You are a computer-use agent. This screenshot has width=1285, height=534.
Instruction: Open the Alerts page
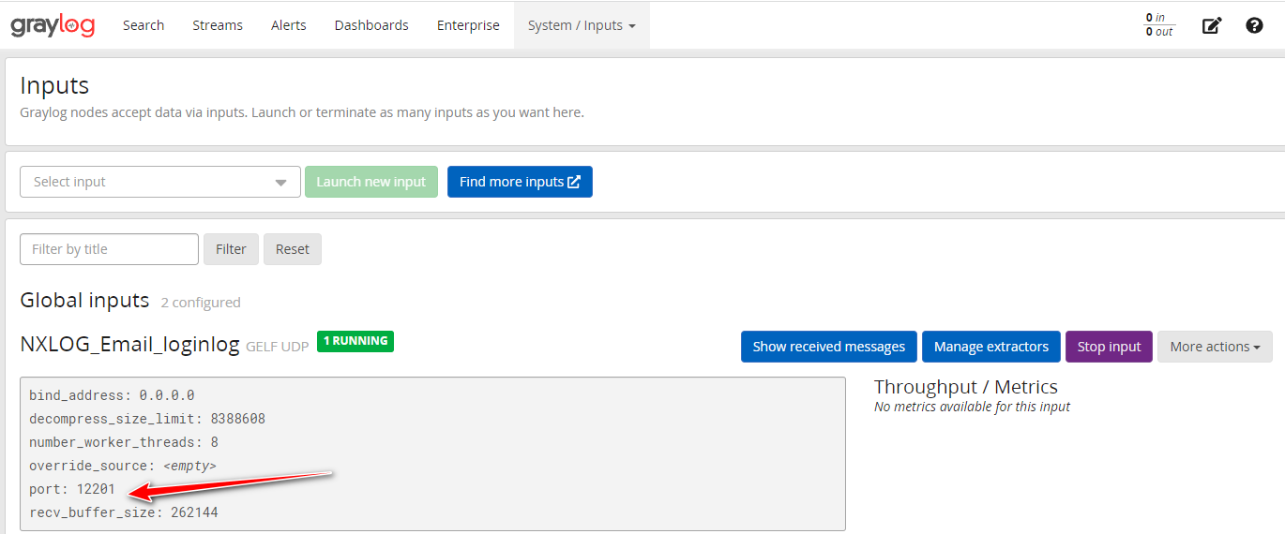(x=289, y=25)
